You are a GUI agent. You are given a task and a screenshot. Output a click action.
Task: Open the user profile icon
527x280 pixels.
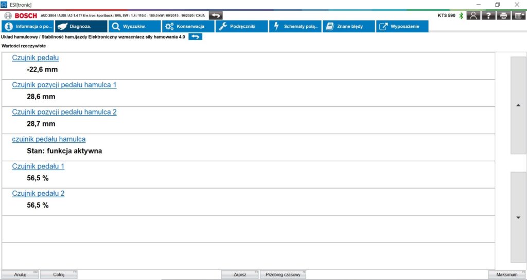pyautogui.click(x=473, y=15)
